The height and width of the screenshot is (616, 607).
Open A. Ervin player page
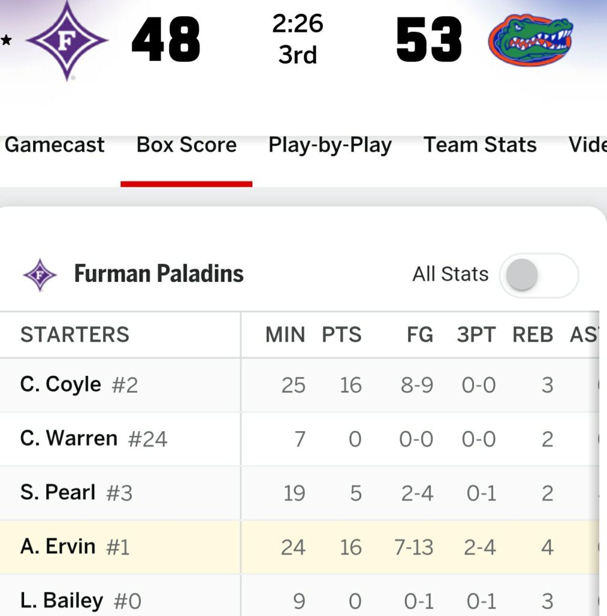58,547
